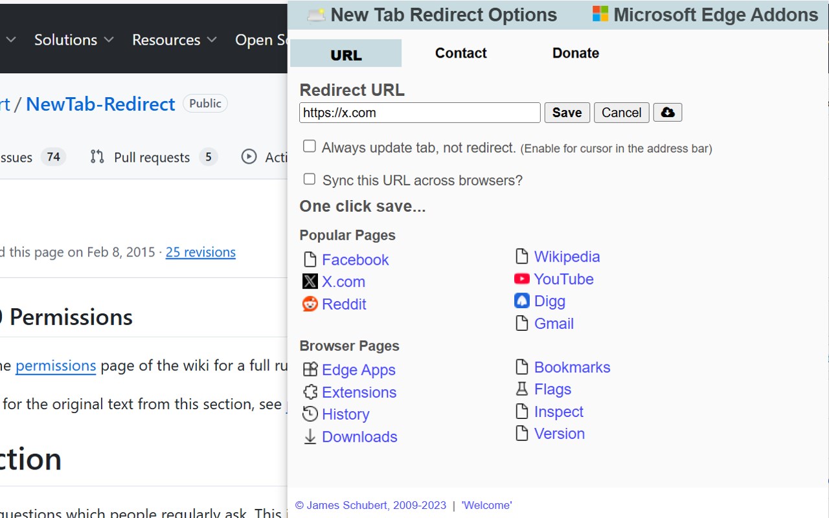Click the Downloads arrow icon

(310, 437)
